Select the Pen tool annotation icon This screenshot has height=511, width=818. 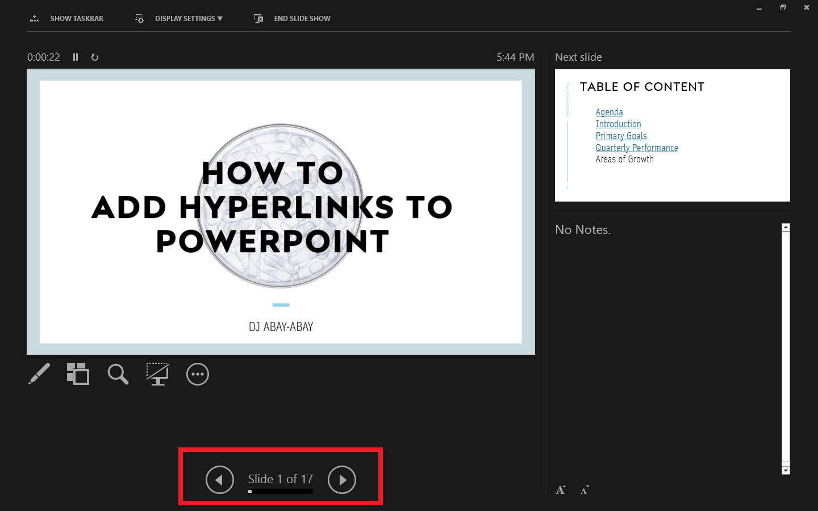(x=39, y=374)
